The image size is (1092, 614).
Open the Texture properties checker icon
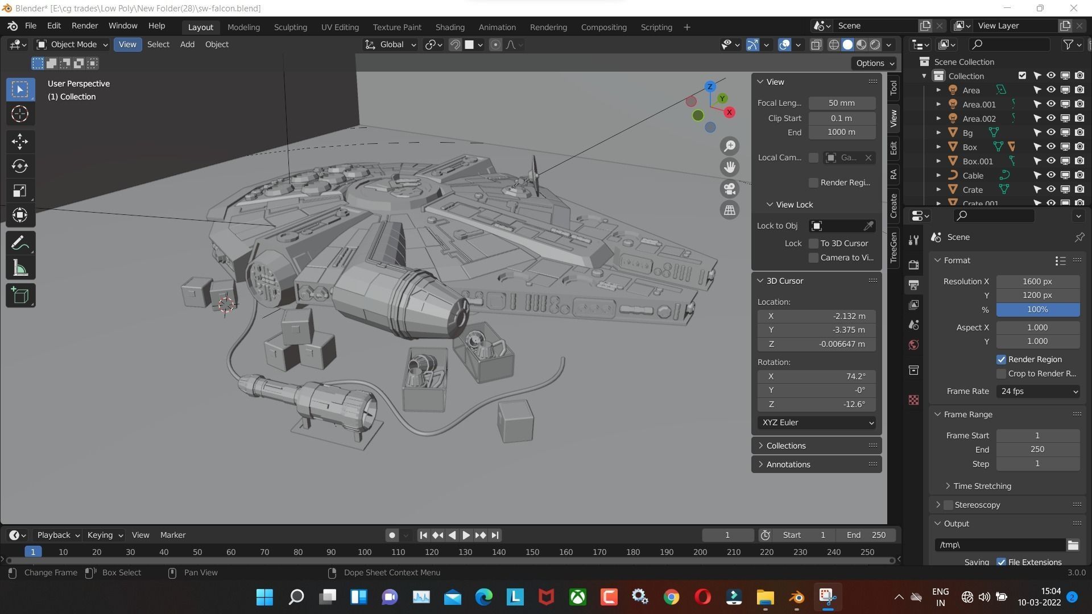pos(913,400)
